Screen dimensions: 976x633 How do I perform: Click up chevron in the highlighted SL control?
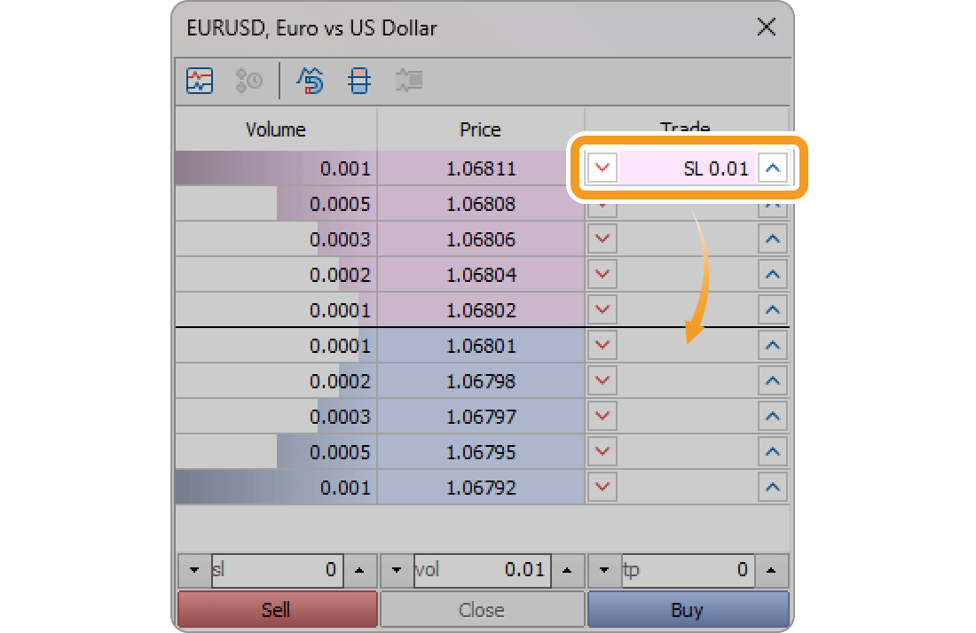coord(773,168)
